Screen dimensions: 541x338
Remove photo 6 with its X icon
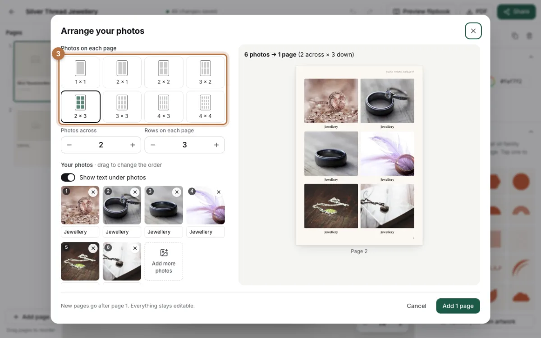point(135,248)
